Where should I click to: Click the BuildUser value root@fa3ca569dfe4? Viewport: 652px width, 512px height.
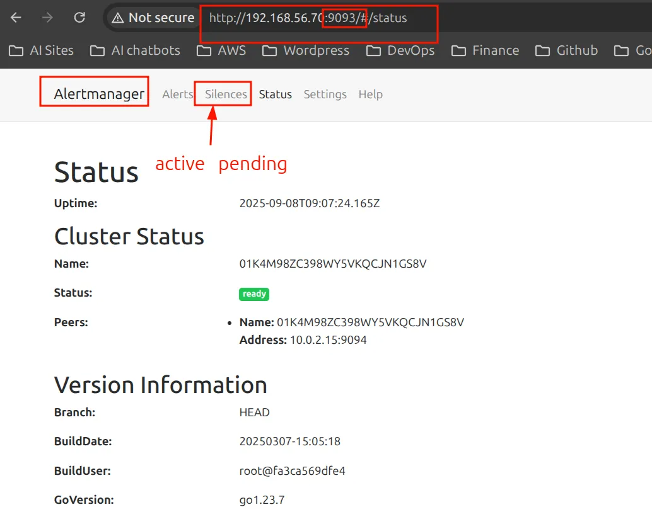tap(293, 470)
